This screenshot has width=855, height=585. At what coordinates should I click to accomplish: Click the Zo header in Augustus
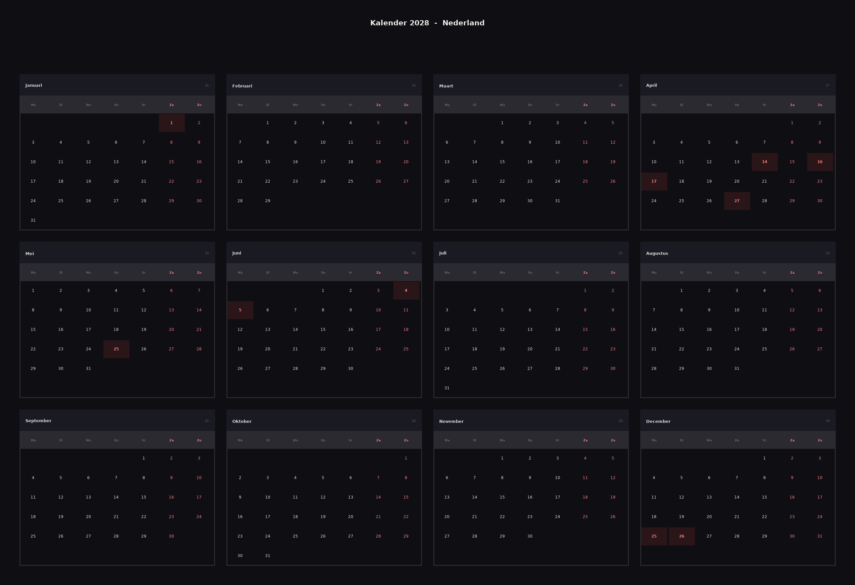coord(820,272)
